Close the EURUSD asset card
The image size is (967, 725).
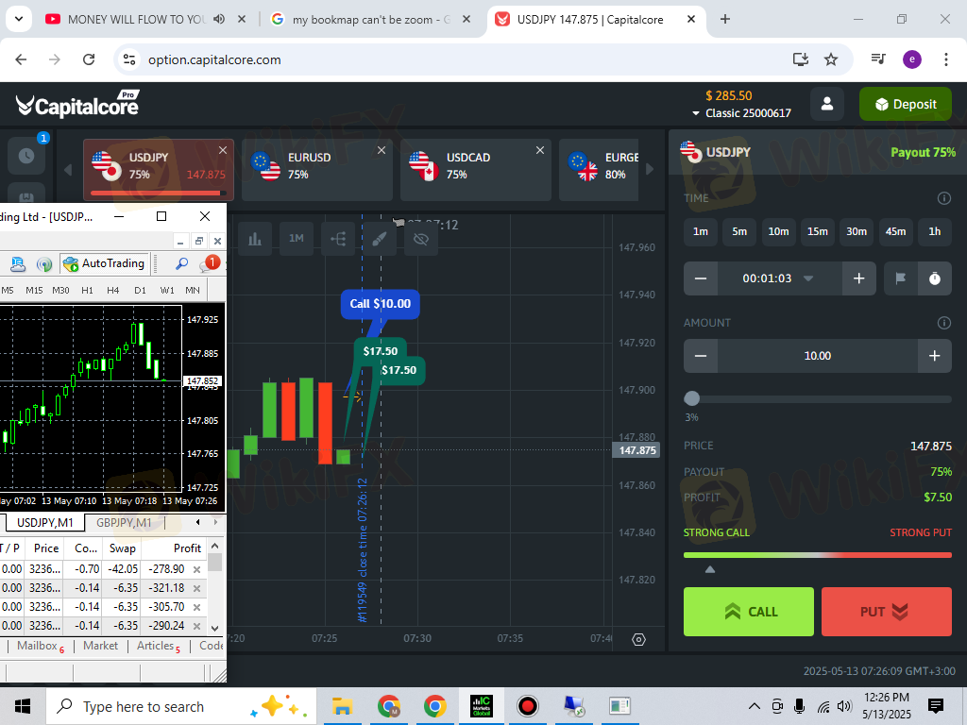382,150
